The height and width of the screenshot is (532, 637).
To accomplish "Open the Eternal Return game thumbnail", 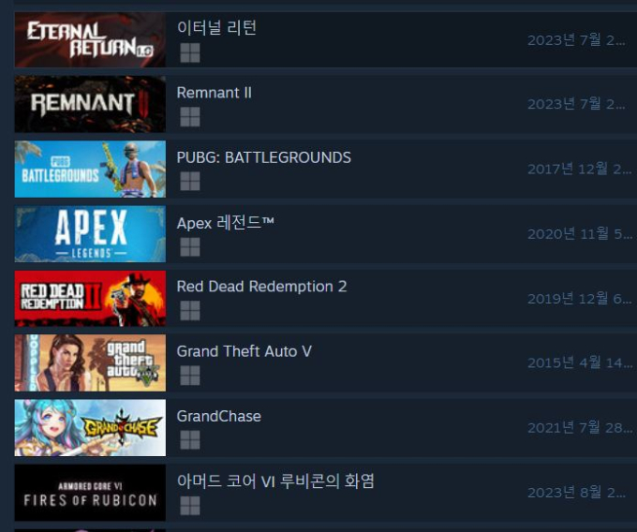I will click(x=90, y=39).
